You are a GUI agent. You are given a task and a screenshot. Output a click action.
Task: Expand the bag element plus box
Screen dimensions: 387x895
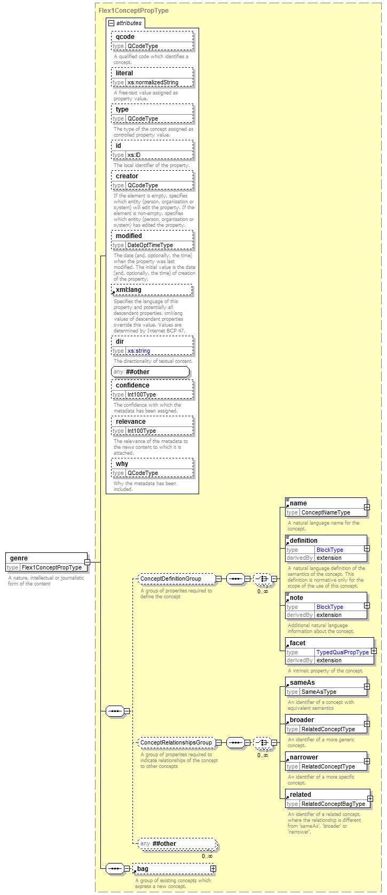[x=213, y=869]
